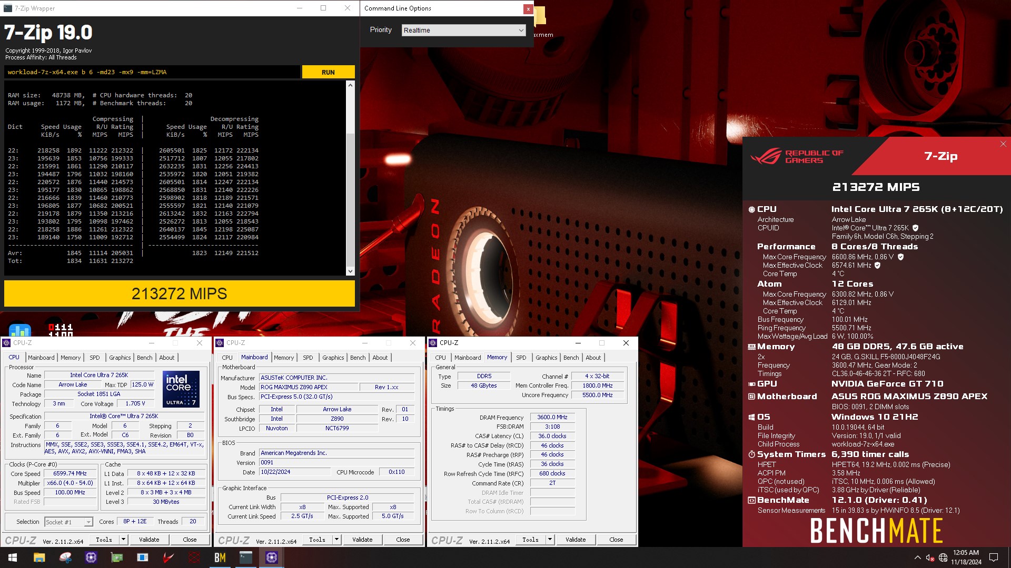Click Validate in middle CPU-Z window
The image size is (1011, 568).
pos(362,540)
